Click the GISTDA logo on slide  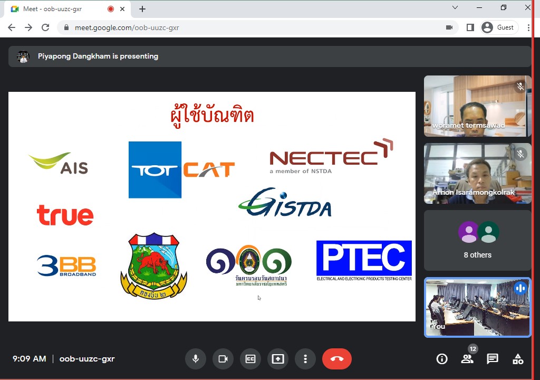tap(285, 203)
